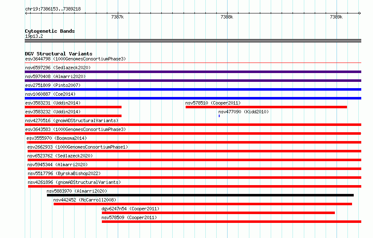Select the thin red esv3644798 variant line
This screenshot has width=373, height=238.
(193, 63)
